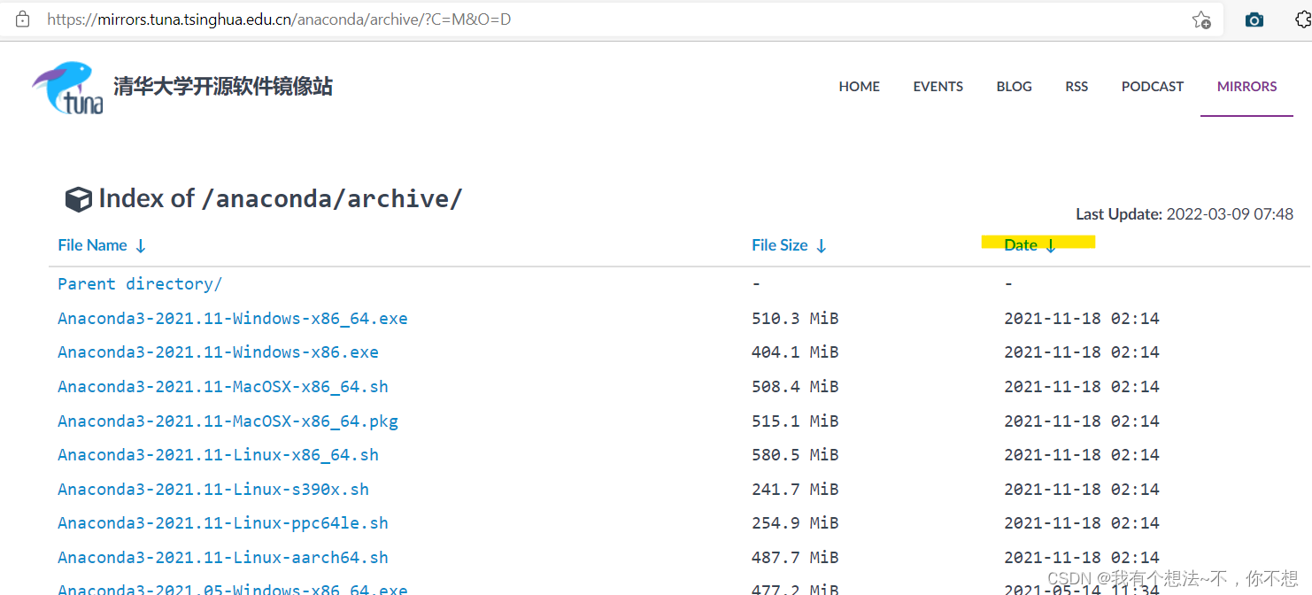
Task: Sort the list by File Size
Action: point(789,245)
